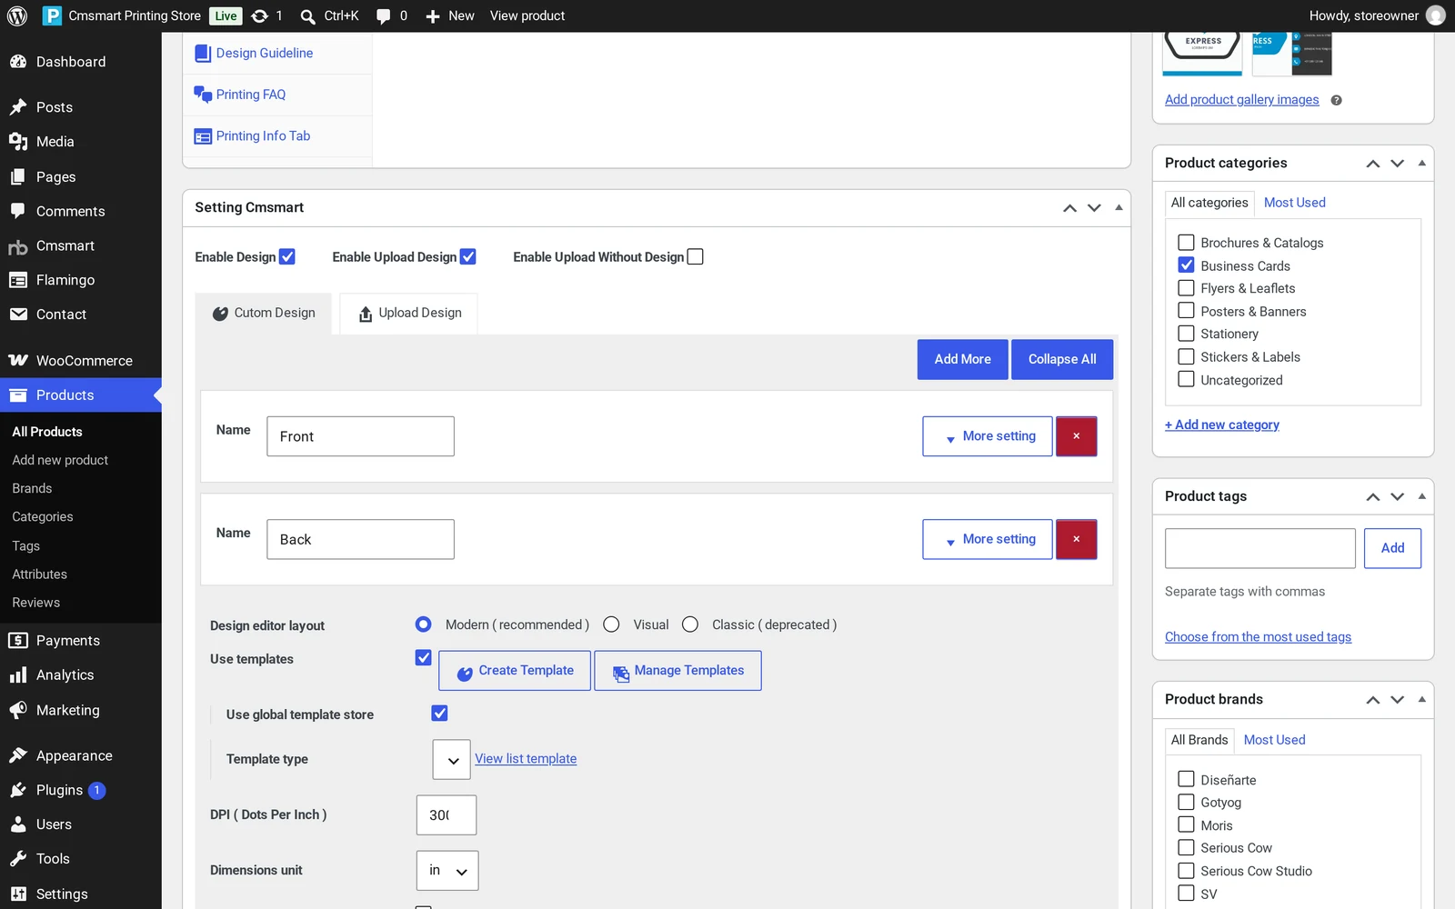This screenshot has height=909, width=1455.
Task: Open the Dashboard menu icon
Action: click(x=18, y=62)
